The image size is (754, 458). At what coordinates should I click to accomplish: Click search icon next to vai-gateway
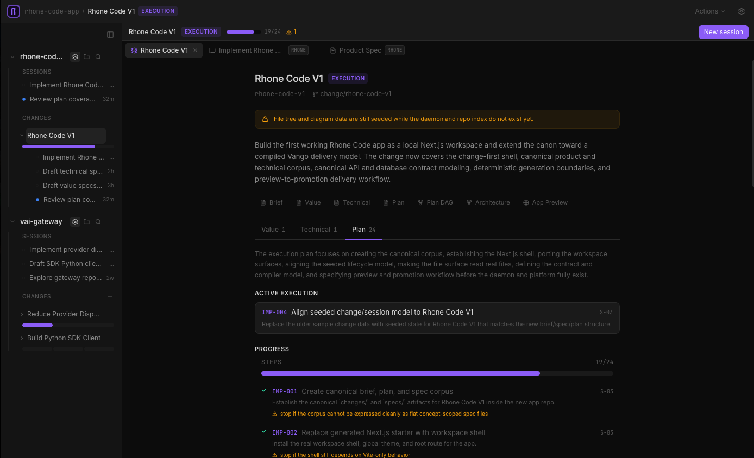[x=98, y=221]
